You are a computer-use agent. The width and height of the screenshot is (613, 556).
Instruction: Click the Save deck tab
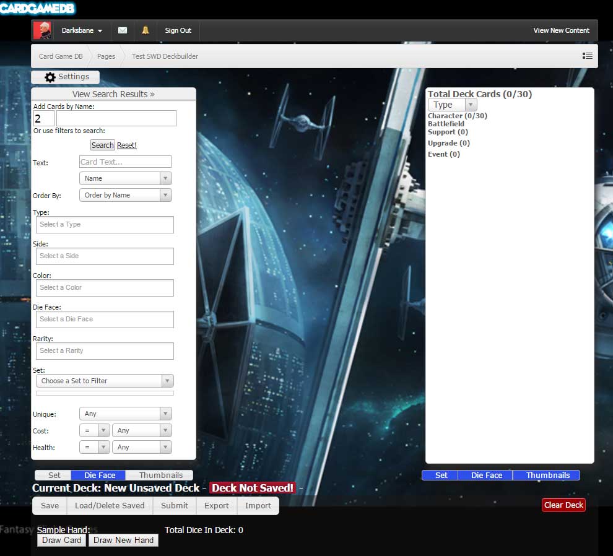(50, 506)
